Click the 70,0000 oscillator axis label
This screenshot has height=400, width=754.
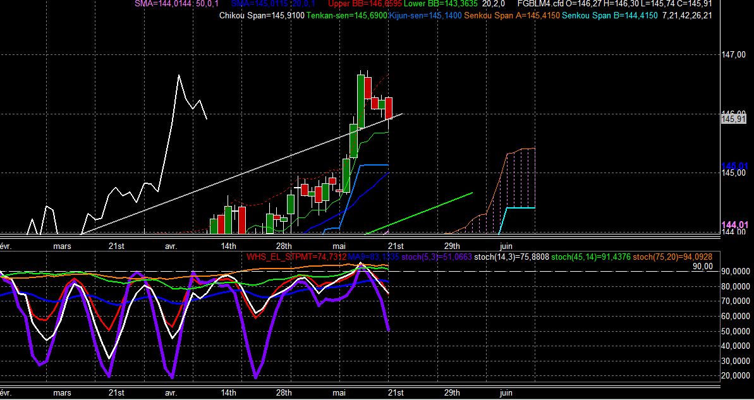[736, 301]
